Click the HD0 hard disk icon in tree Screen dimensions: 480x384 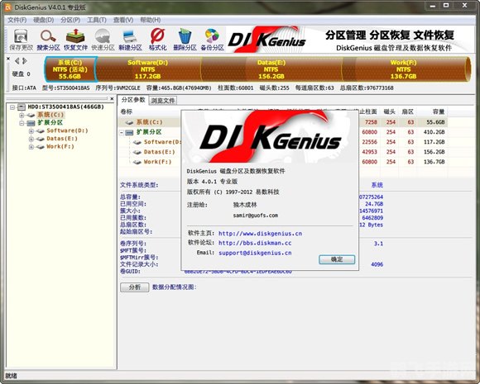22,107
